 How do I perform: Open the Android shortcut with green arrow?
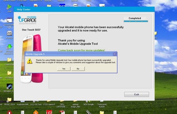(9, 47)
